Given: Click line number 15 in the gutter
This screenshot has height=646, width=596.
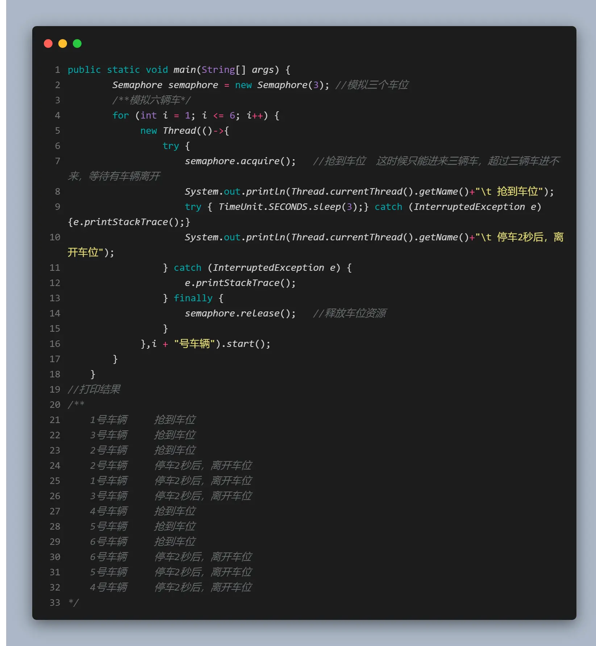Looking at the screenshot, I should click(55, 328).
